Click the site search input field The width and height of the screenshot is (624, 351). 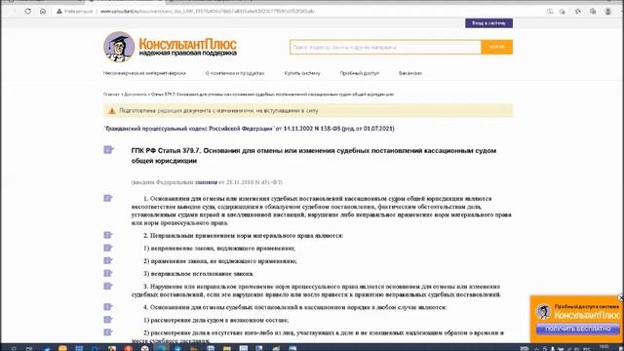(x=385, y=47)
